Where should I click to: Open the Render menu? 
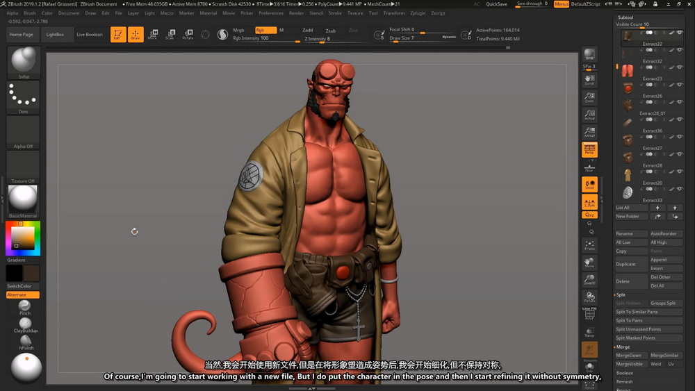coord(296,13)
